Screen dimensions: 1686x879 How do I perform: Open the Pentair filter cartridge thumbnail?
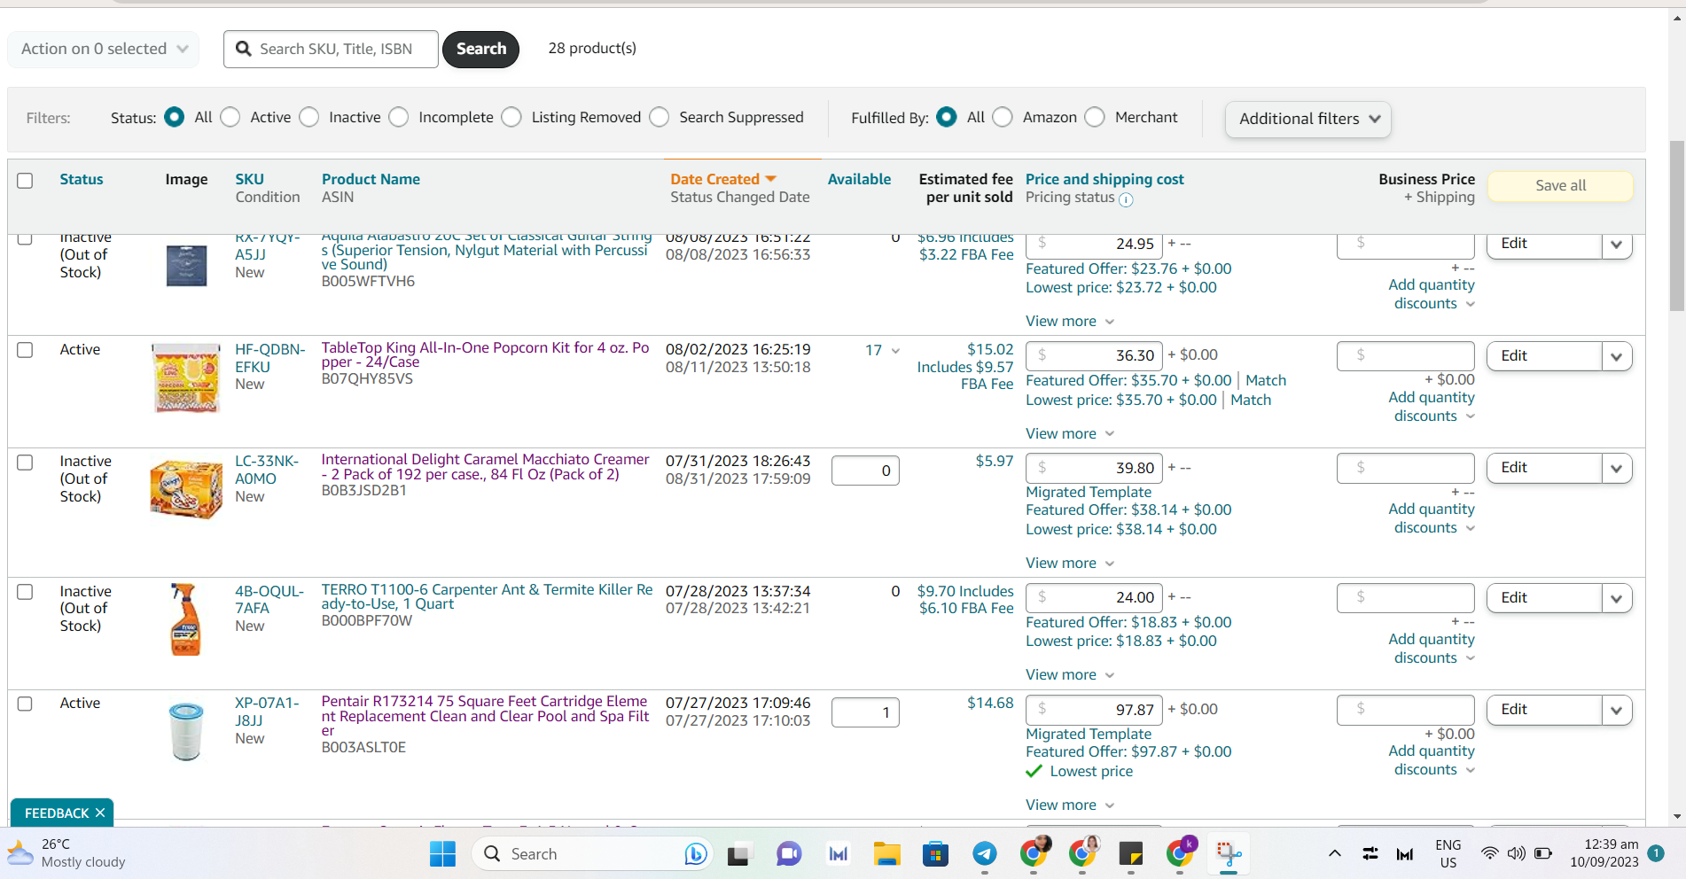tap(186, 732)
